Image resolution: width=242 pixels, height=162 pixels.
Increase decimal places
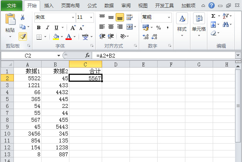click(x=146, y=37)
